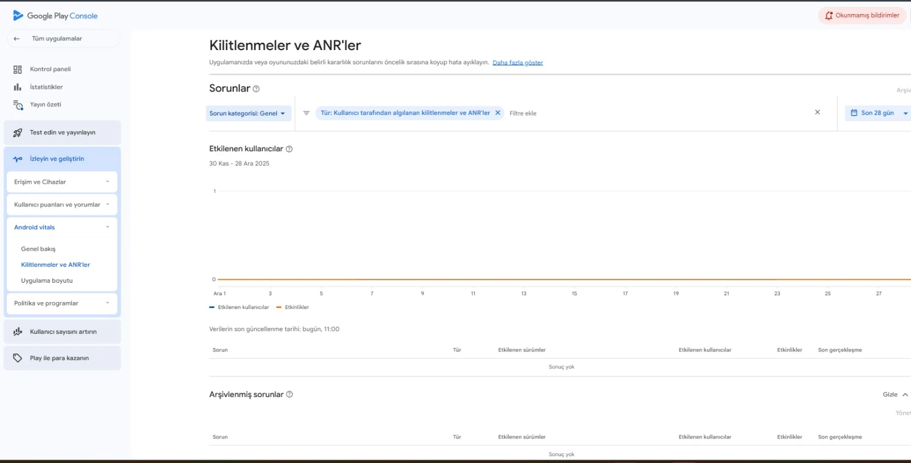Expand the Erişim ve Cihazlar section
Viewport: 911px width, 463px height.
[x=62, y=182]
